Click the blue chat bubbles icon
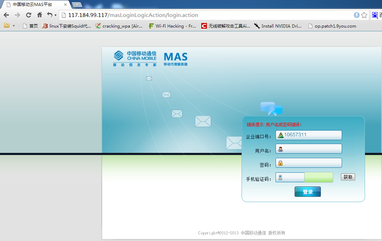The height and width of the screenshot is (241, 382). [271, 109]
